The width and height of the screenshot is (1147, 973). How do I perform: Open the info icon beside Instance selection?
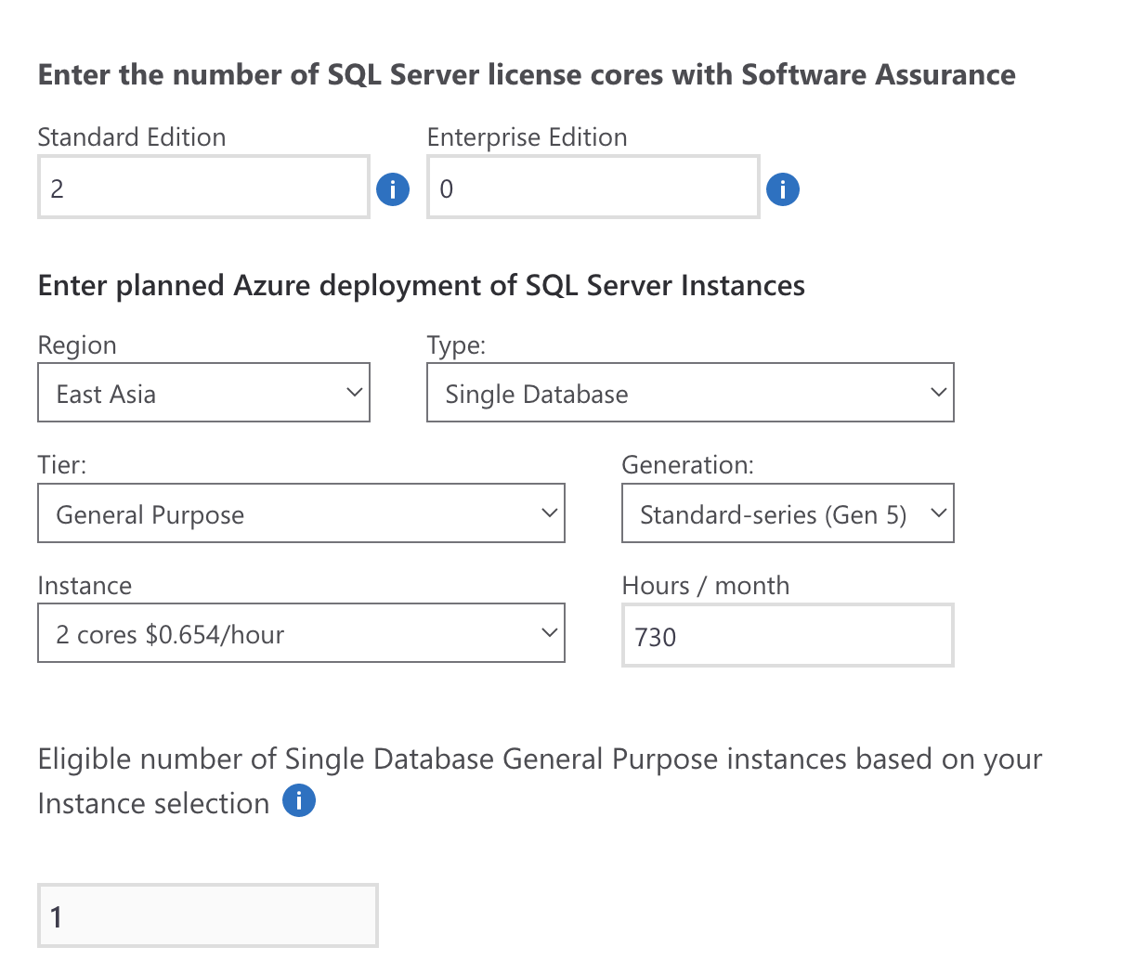tap(299, 800)
